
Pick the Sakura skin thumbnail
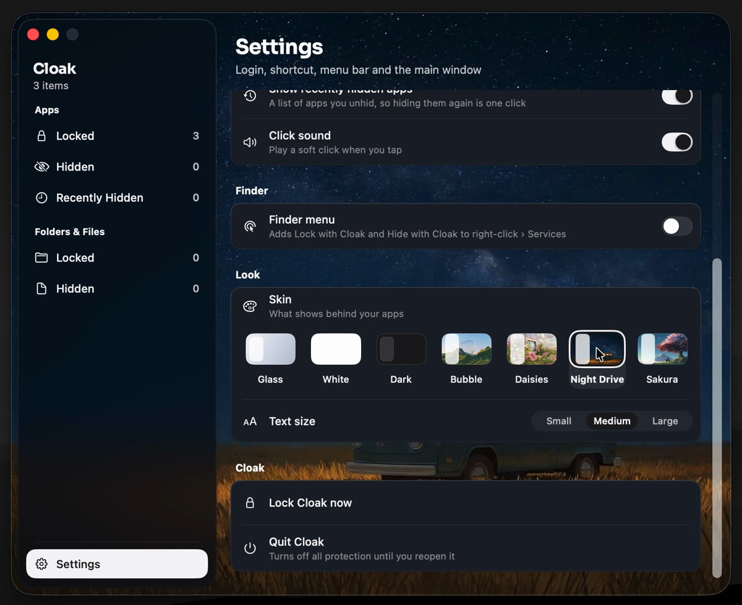662,350
